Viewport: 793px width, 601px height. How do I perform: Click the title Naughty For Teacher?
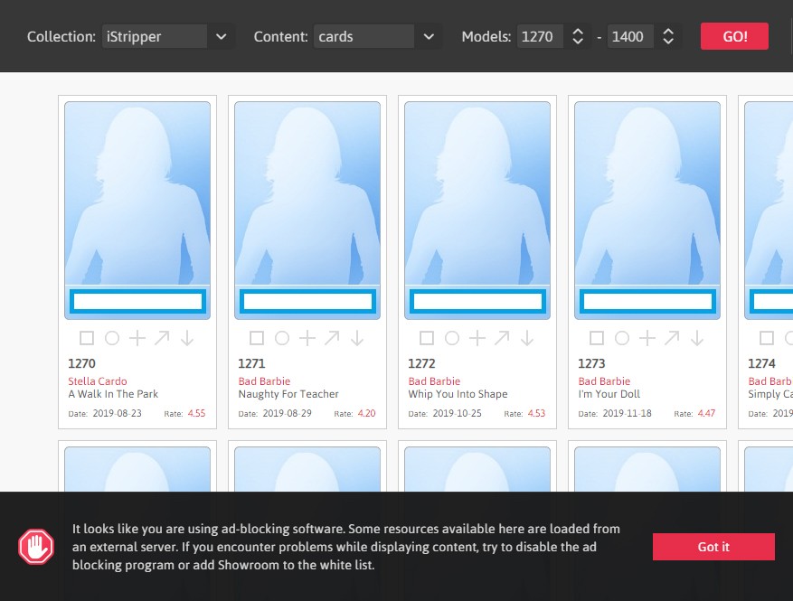(x=288, y=394)
